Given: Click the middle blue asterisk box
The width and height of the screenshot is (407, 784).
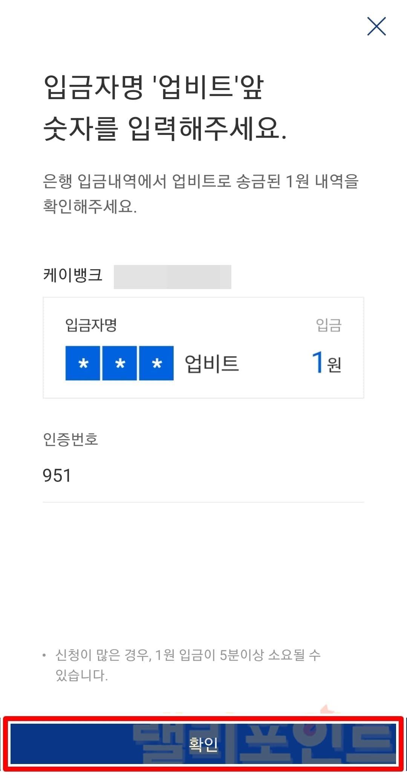Looking at the screenshot, I should pyautogui.click(x=119, y=363).
